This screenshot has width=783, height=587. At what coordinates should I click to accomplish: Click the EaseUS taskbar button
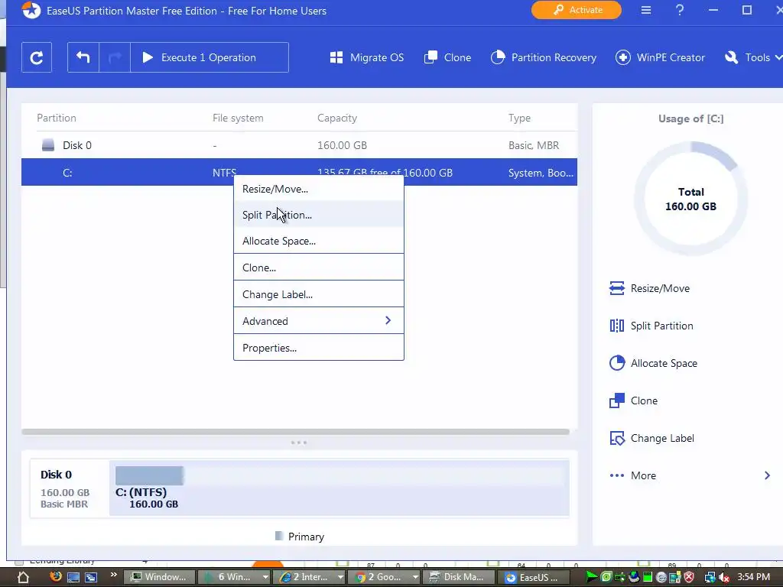pyautogui.click(x=533, y=577)
